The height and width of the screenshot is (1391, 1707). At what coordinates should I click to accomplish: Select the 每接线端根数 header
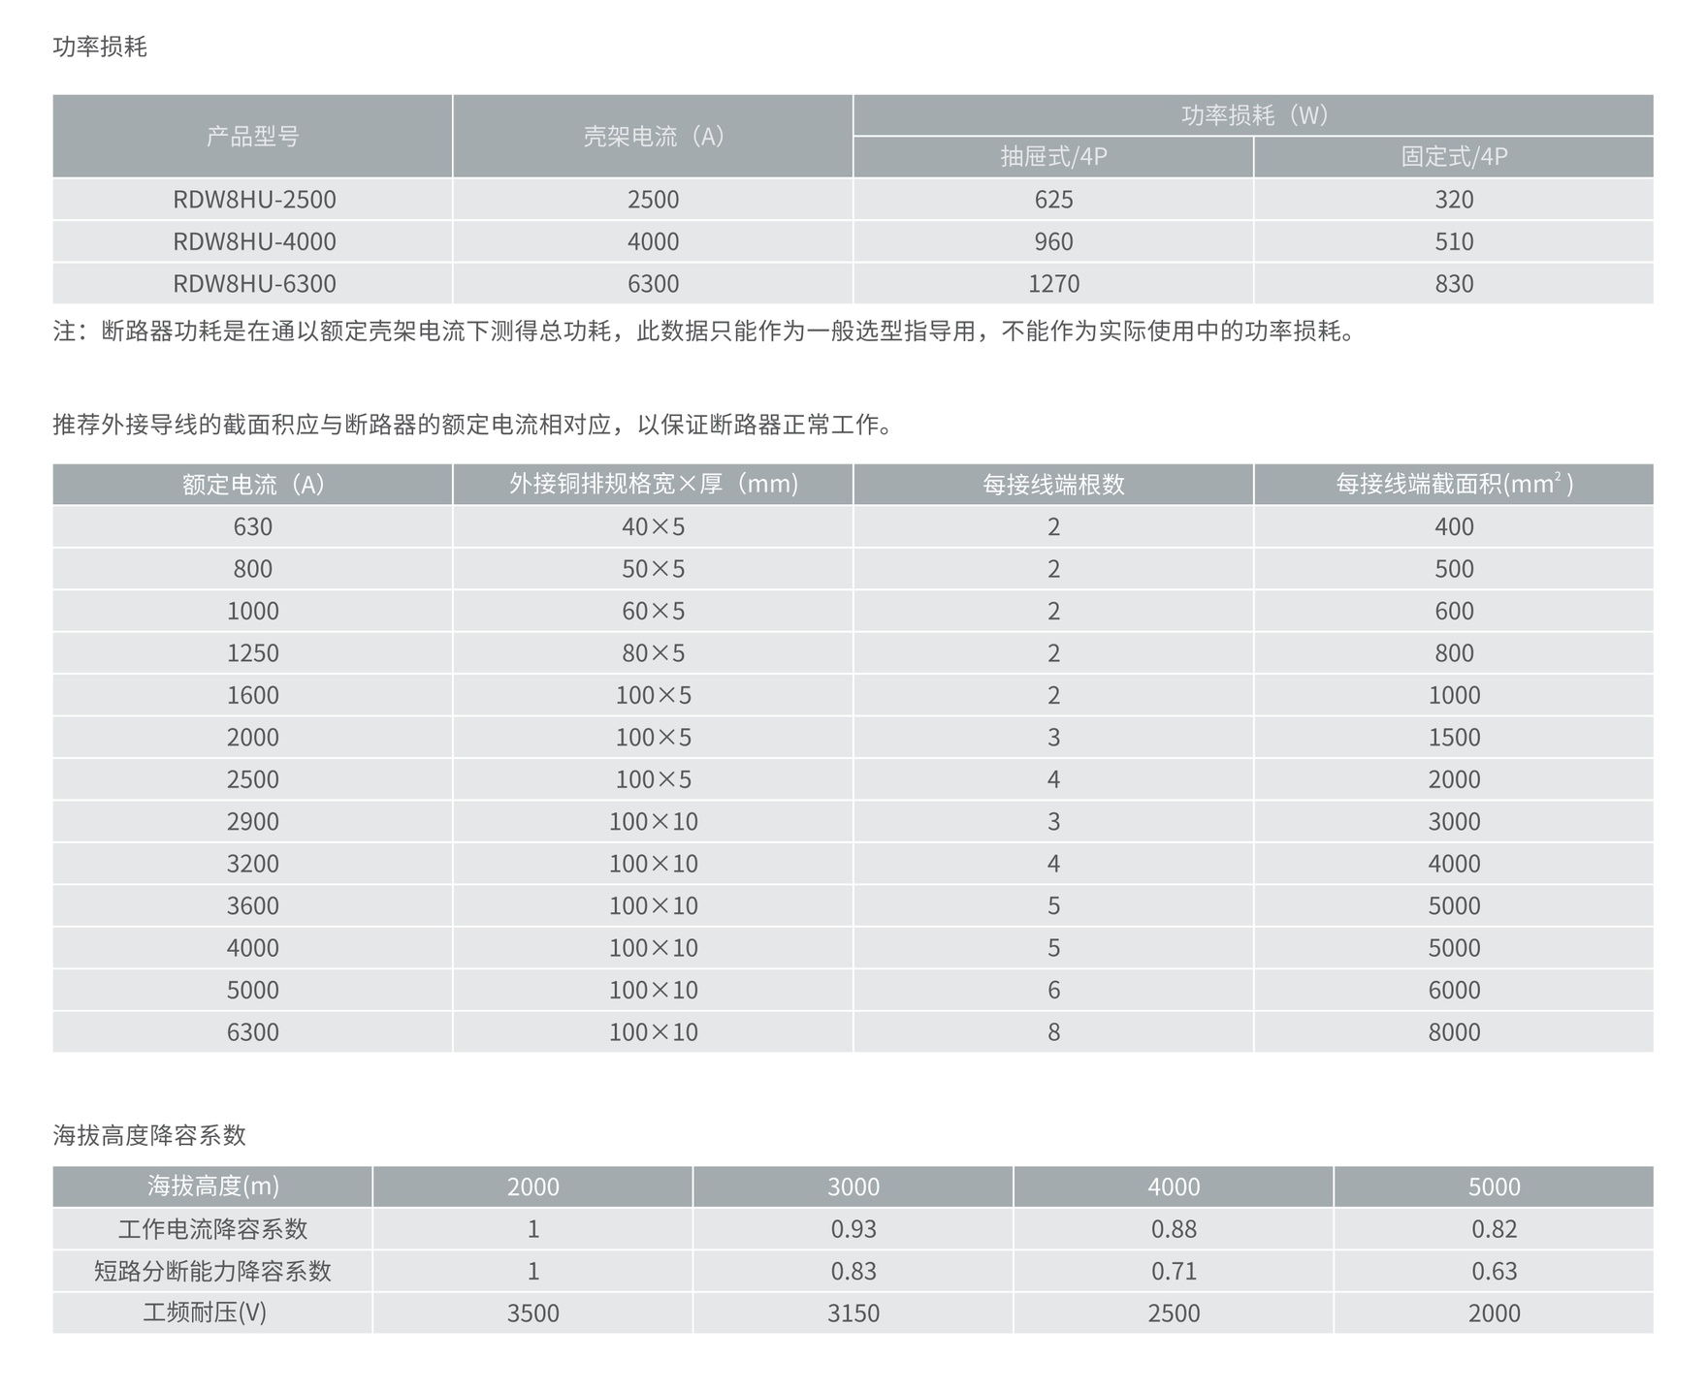click(x=1053, y=485)
